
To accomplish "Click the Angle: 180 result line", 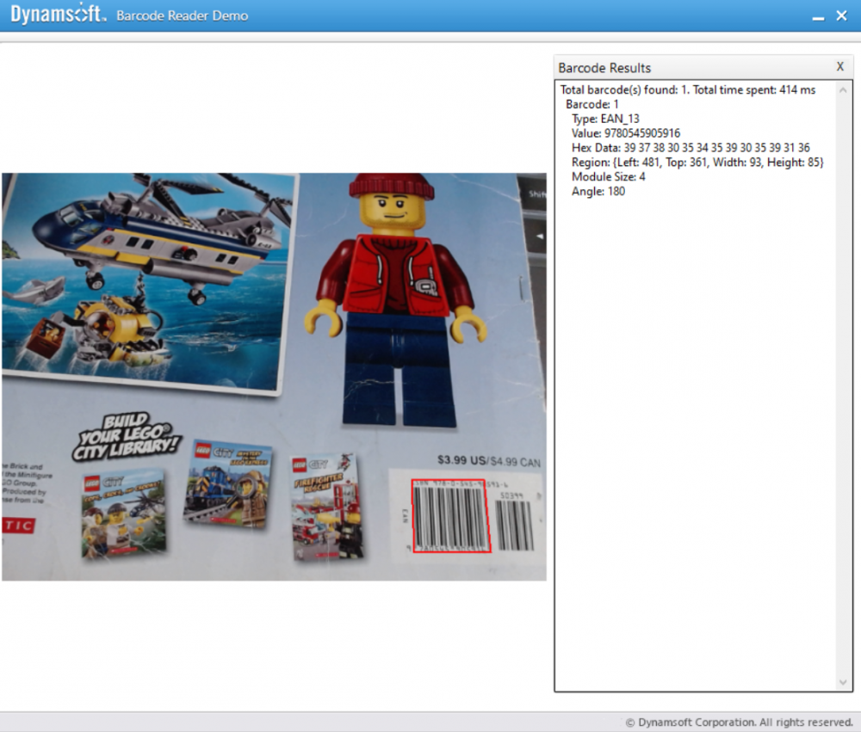I will [598, 192].
